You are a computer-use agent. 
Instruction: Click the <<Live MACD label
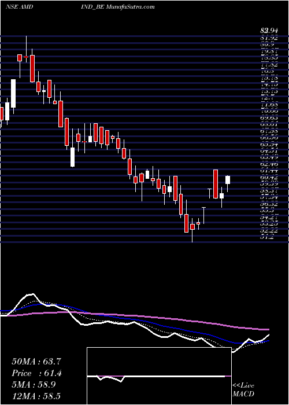243,390
